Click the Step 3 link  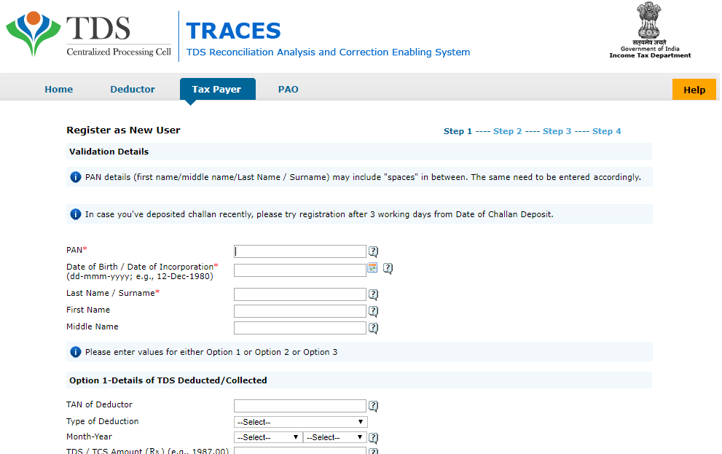[x=557, y=131]
